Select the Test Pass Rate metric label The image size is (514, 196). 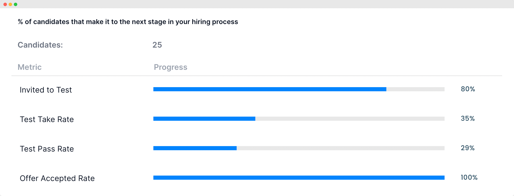pyautogui.click(x=47, y=149)
